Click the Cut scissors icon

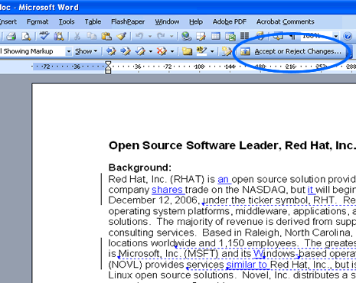tap(77, 37)
